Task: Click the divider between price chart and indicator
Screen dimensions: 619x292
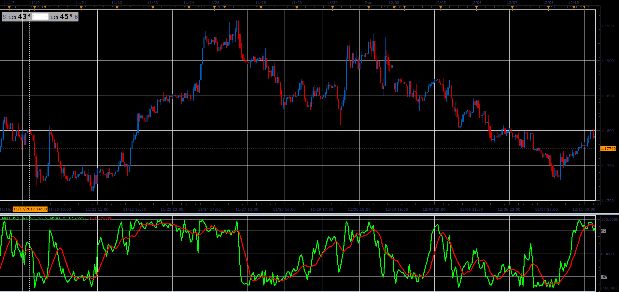Action: (x=309, y=214)
